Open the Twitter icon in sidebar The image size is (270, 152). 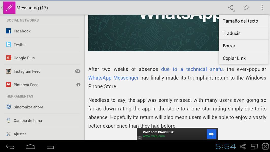tap(9, 44)
